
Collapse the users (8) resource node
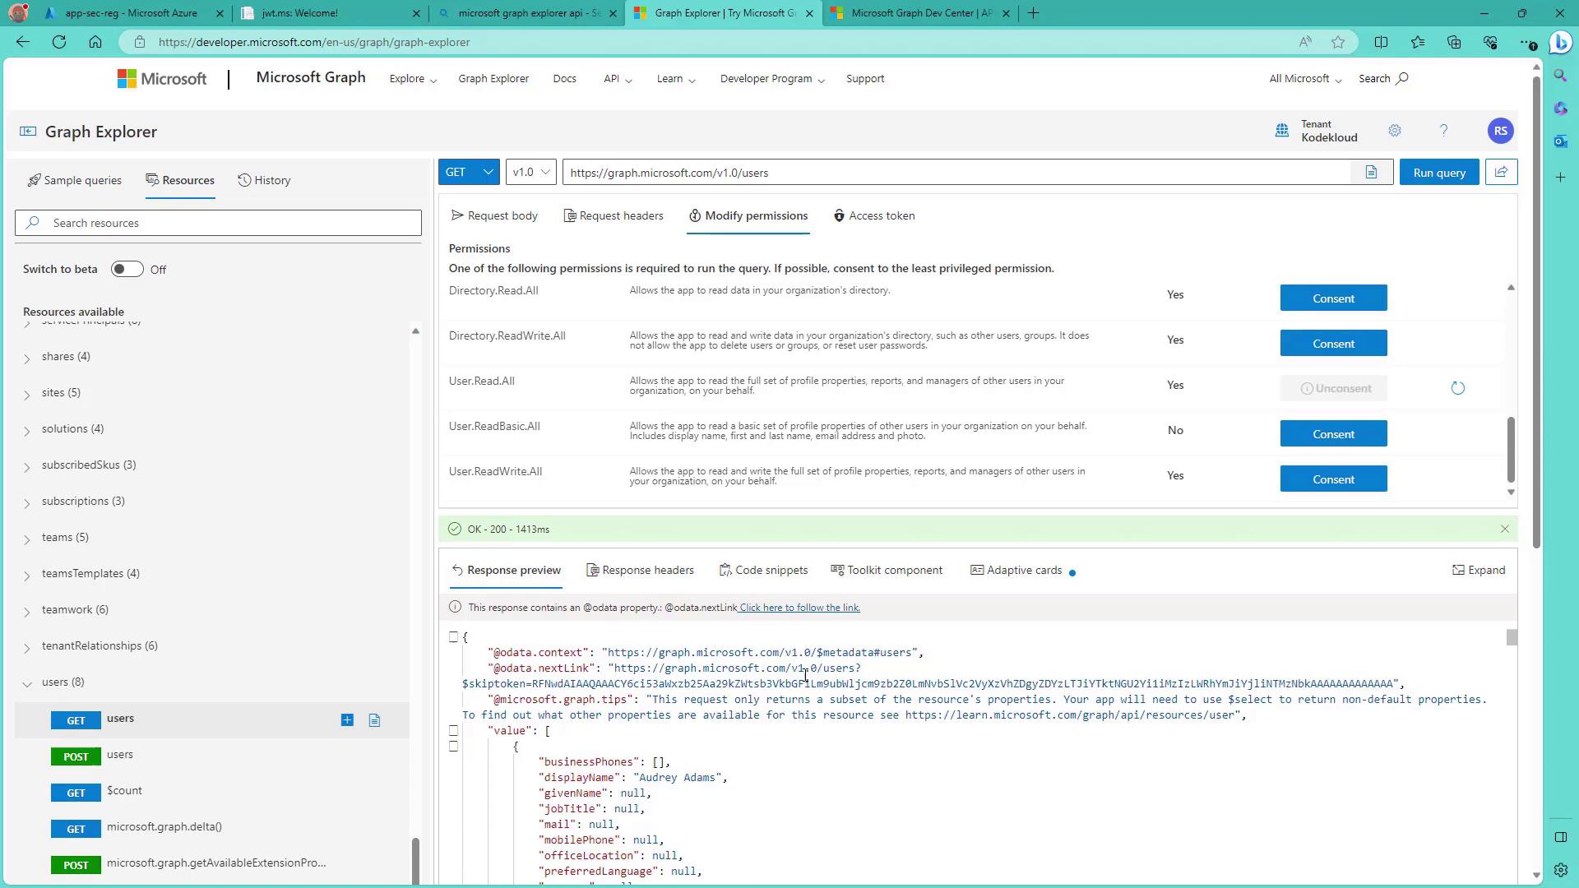click(26, 683)
